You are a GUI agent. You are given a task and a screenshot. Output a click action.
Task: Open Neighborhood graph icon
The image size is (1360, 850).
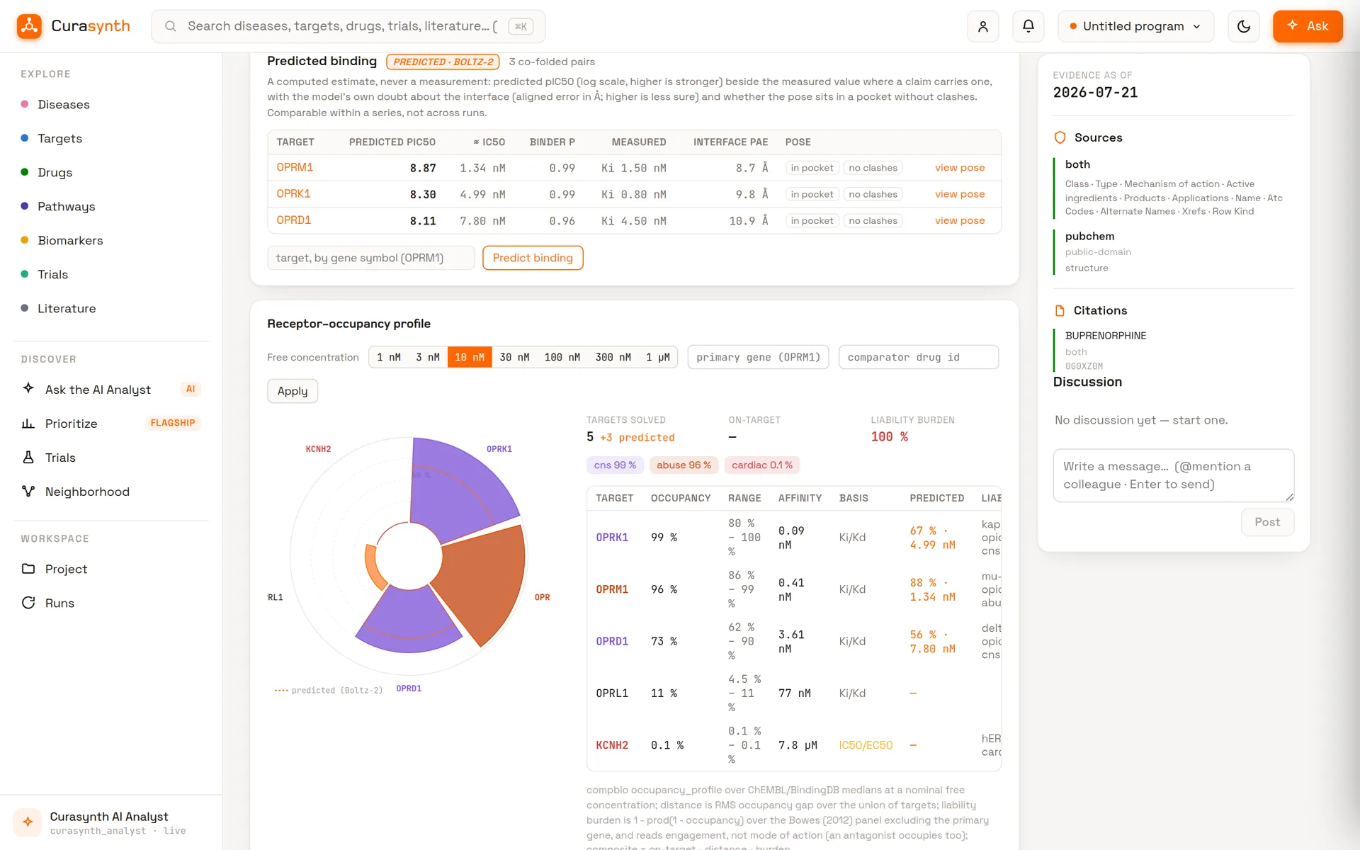[x=28, y=492]
